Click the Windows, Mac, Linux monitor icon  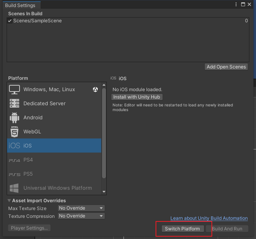pos(14,90)
